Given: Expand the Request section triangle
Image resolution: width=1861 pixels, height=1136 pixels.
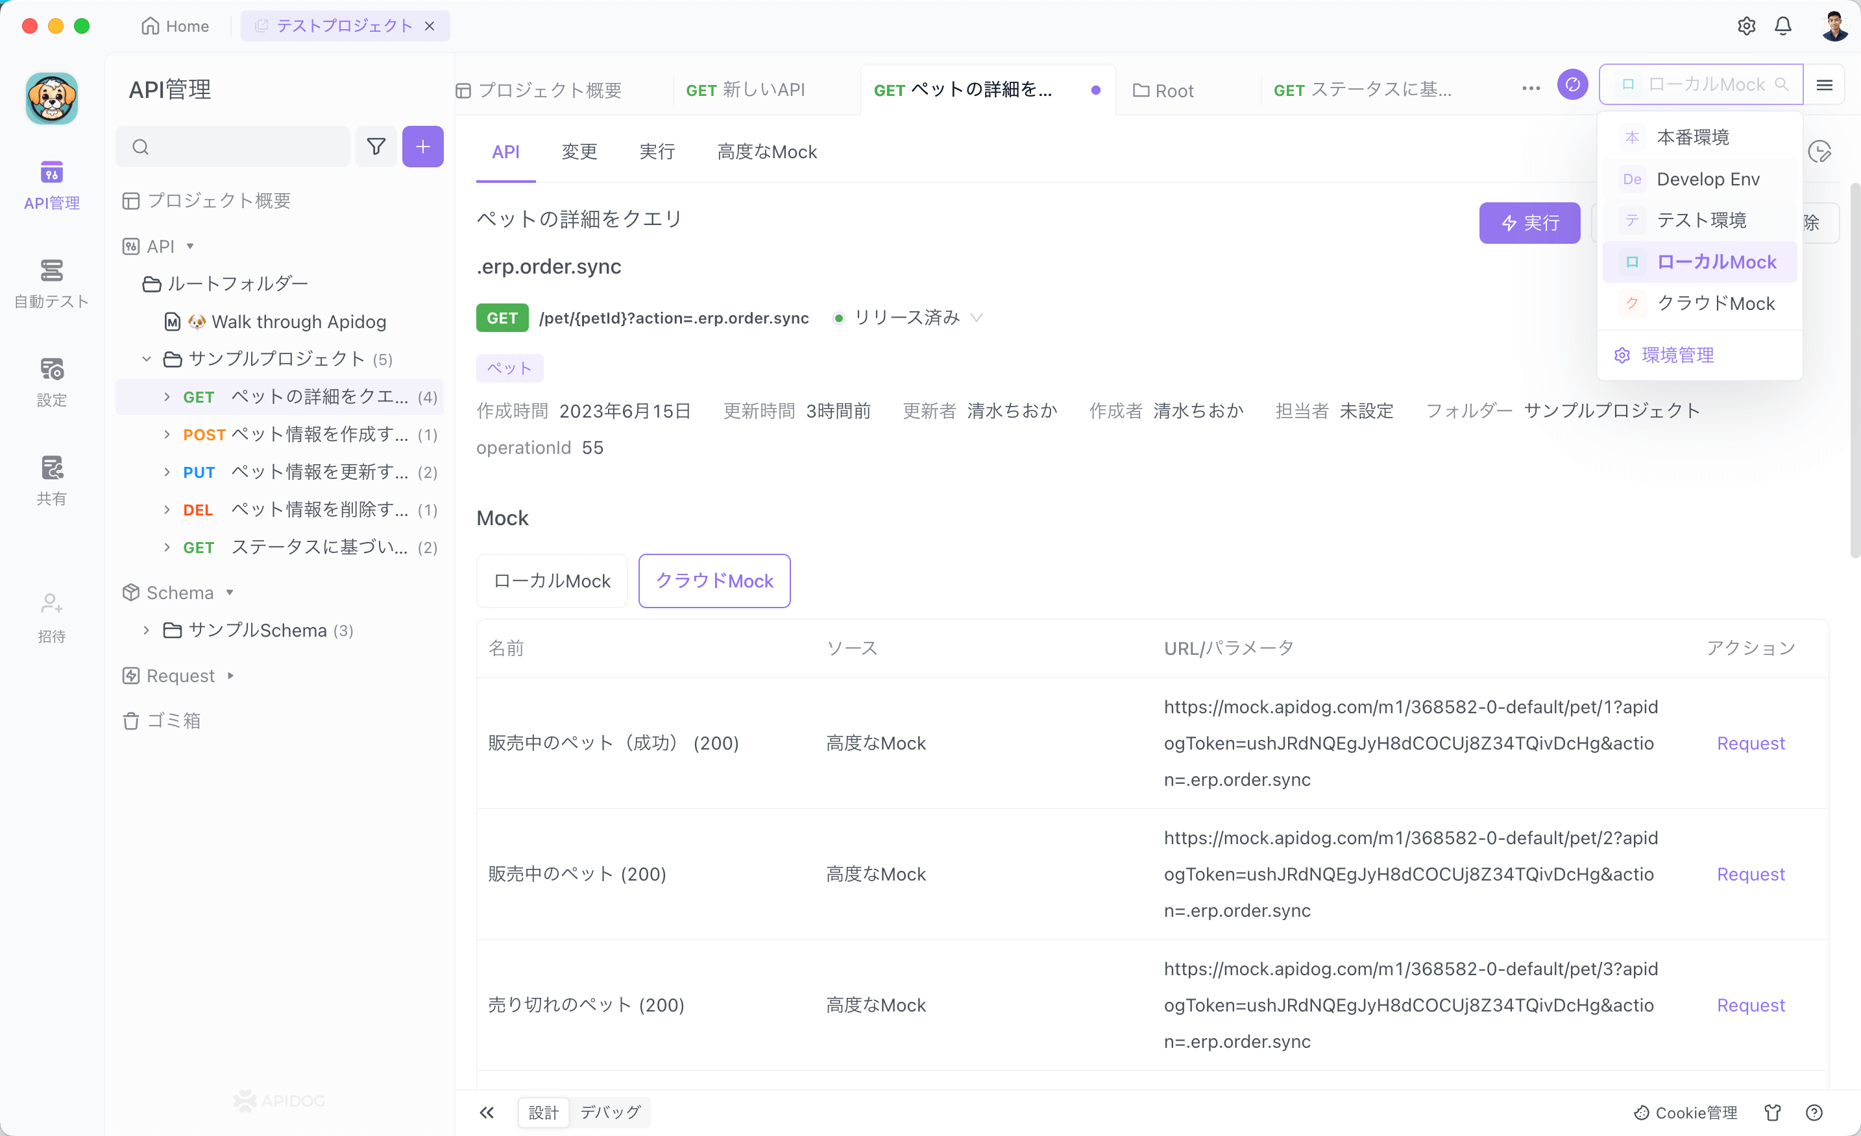Looking at the screenshot, I should pos(230,676).
